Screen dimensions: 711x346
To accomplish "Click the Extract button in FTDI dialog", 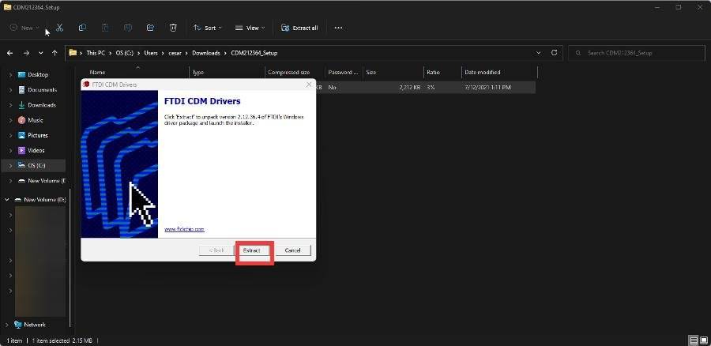I will click(252, 250).
